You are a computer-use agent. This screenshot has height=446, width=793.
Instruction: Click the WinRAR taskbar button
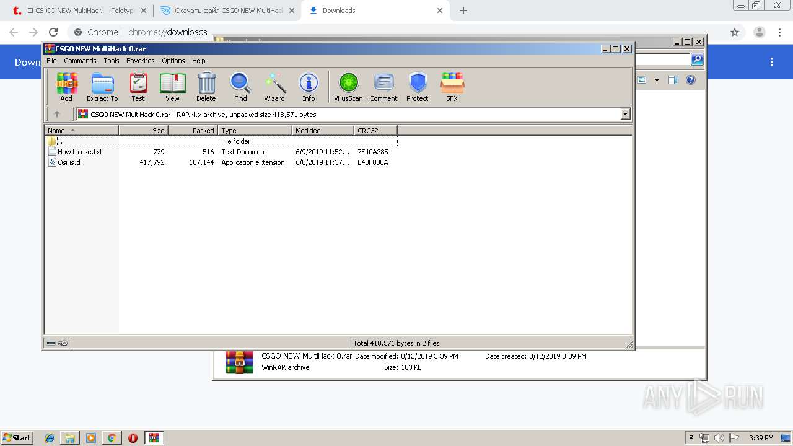click(154, 438)
